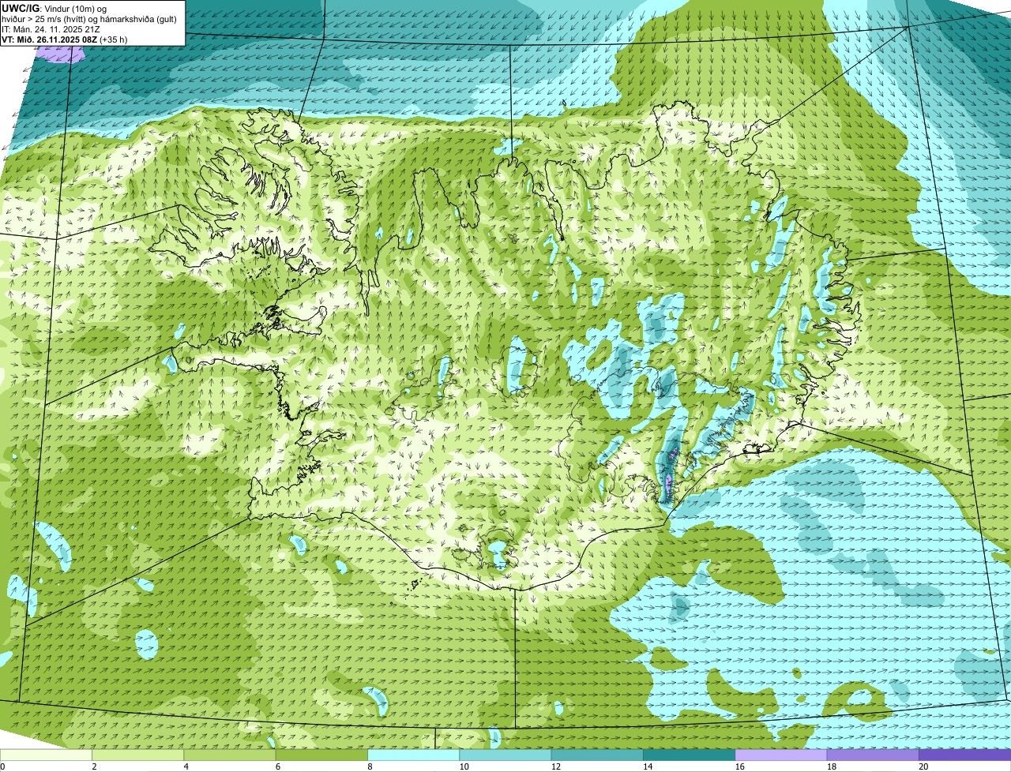Click the scale label "6"
This screenshot has height=772, width=1011.
(x=277, y=766)
